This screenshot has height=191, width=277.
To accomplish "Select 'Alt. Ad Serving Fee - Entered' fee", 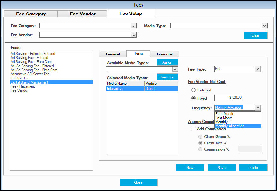I will (x=51, y=66).
